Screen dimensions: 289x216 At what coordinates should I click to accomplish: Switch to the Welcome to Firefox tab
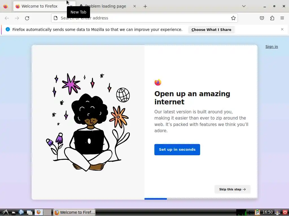coord(44,6)
